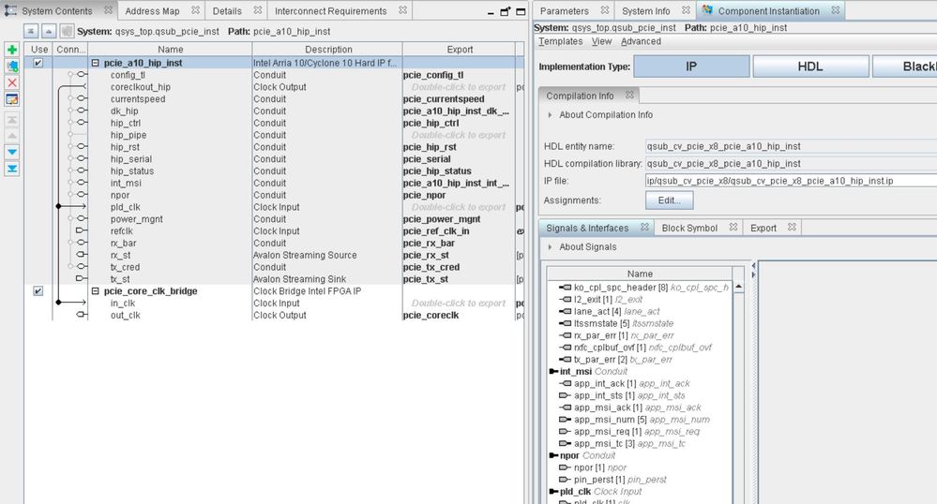Click the red X remove component icon
Viewport: 937px width, 504px height.
(x=12, y=83)
